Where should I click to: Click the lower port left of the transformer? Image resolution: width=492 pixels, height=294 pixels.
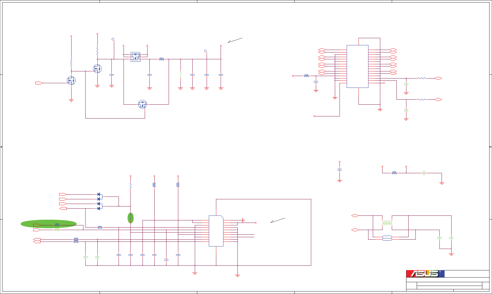click(355, 230)
